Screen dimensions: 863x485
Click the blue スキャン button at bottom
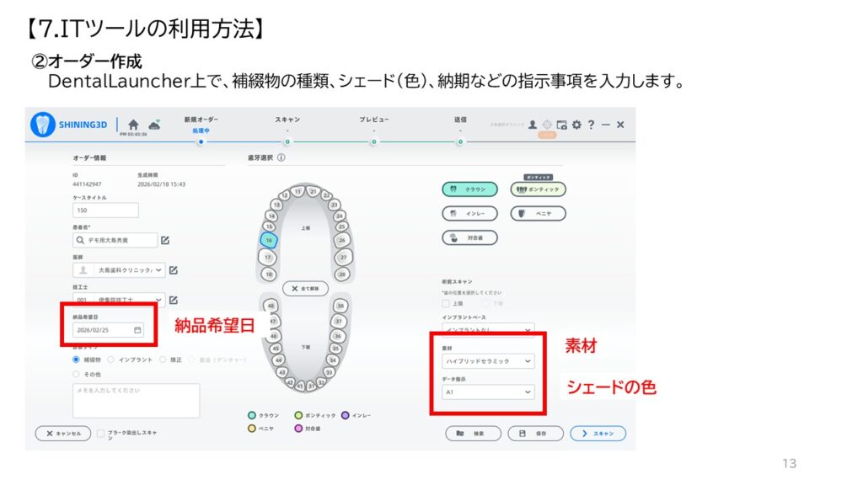pyautogui.click(x=598, y=434)
